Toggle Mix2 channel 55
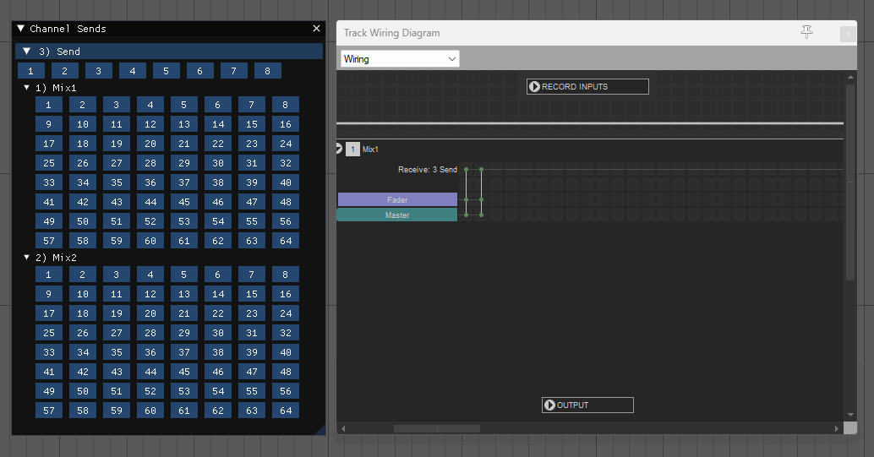 pyautogui.click(x=252, y=391)
